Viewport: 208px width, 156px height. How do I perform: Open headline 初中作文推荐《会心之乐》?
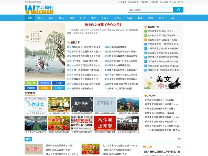point(103,25)
